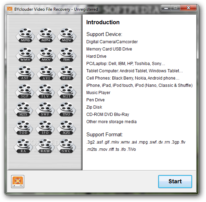This screenshot has height=202, width=206.
Task: Click the MOV icon in the top row
Action: point(67,35)
